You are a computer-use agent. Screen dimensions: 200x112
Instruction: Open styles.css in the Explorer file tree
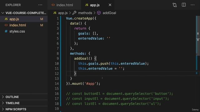pyautogui.click(x=24, y=31)
